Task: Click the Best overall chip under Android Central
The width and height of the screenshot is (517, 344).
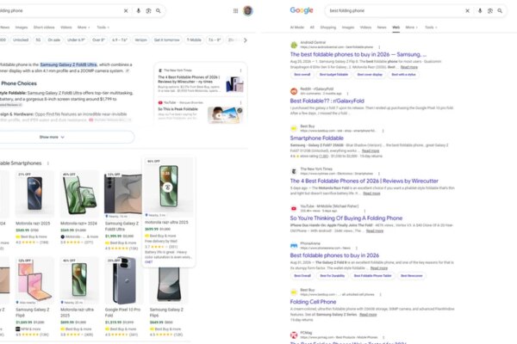Action: coord(302,75)
